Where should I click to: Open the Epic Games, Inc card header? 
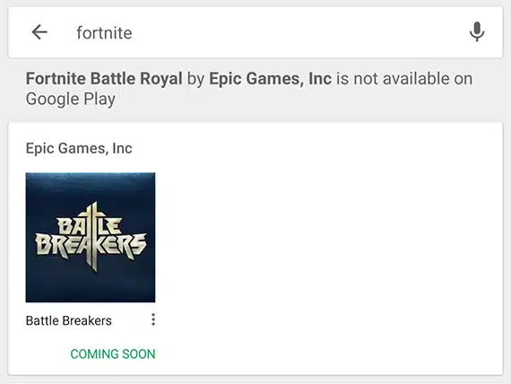[x=79, y=148]
